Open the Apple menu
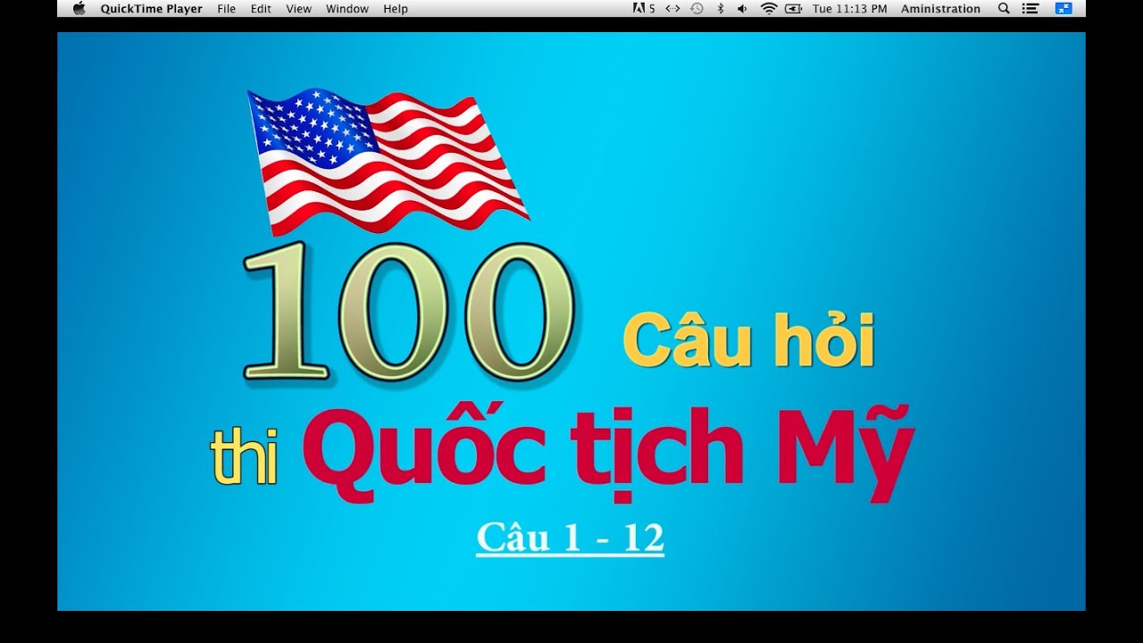The height and width of the screenshot is (643, 1143). click(79, 9)
